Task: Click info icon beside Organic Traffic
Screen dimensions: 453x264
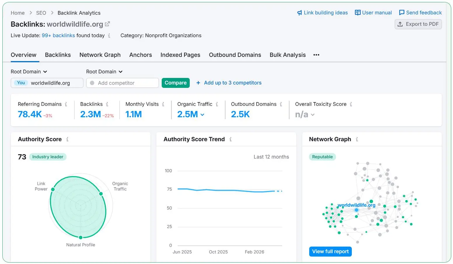Action: [217, 104]
